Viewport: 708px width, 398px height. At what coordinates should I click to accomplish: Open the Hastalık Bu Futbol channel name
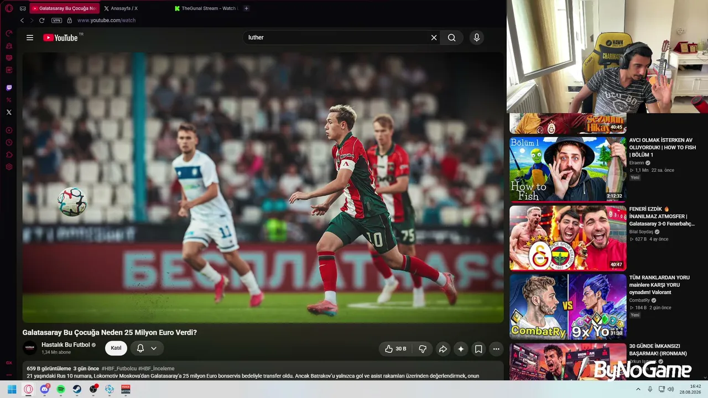click(x=65, y=345)
